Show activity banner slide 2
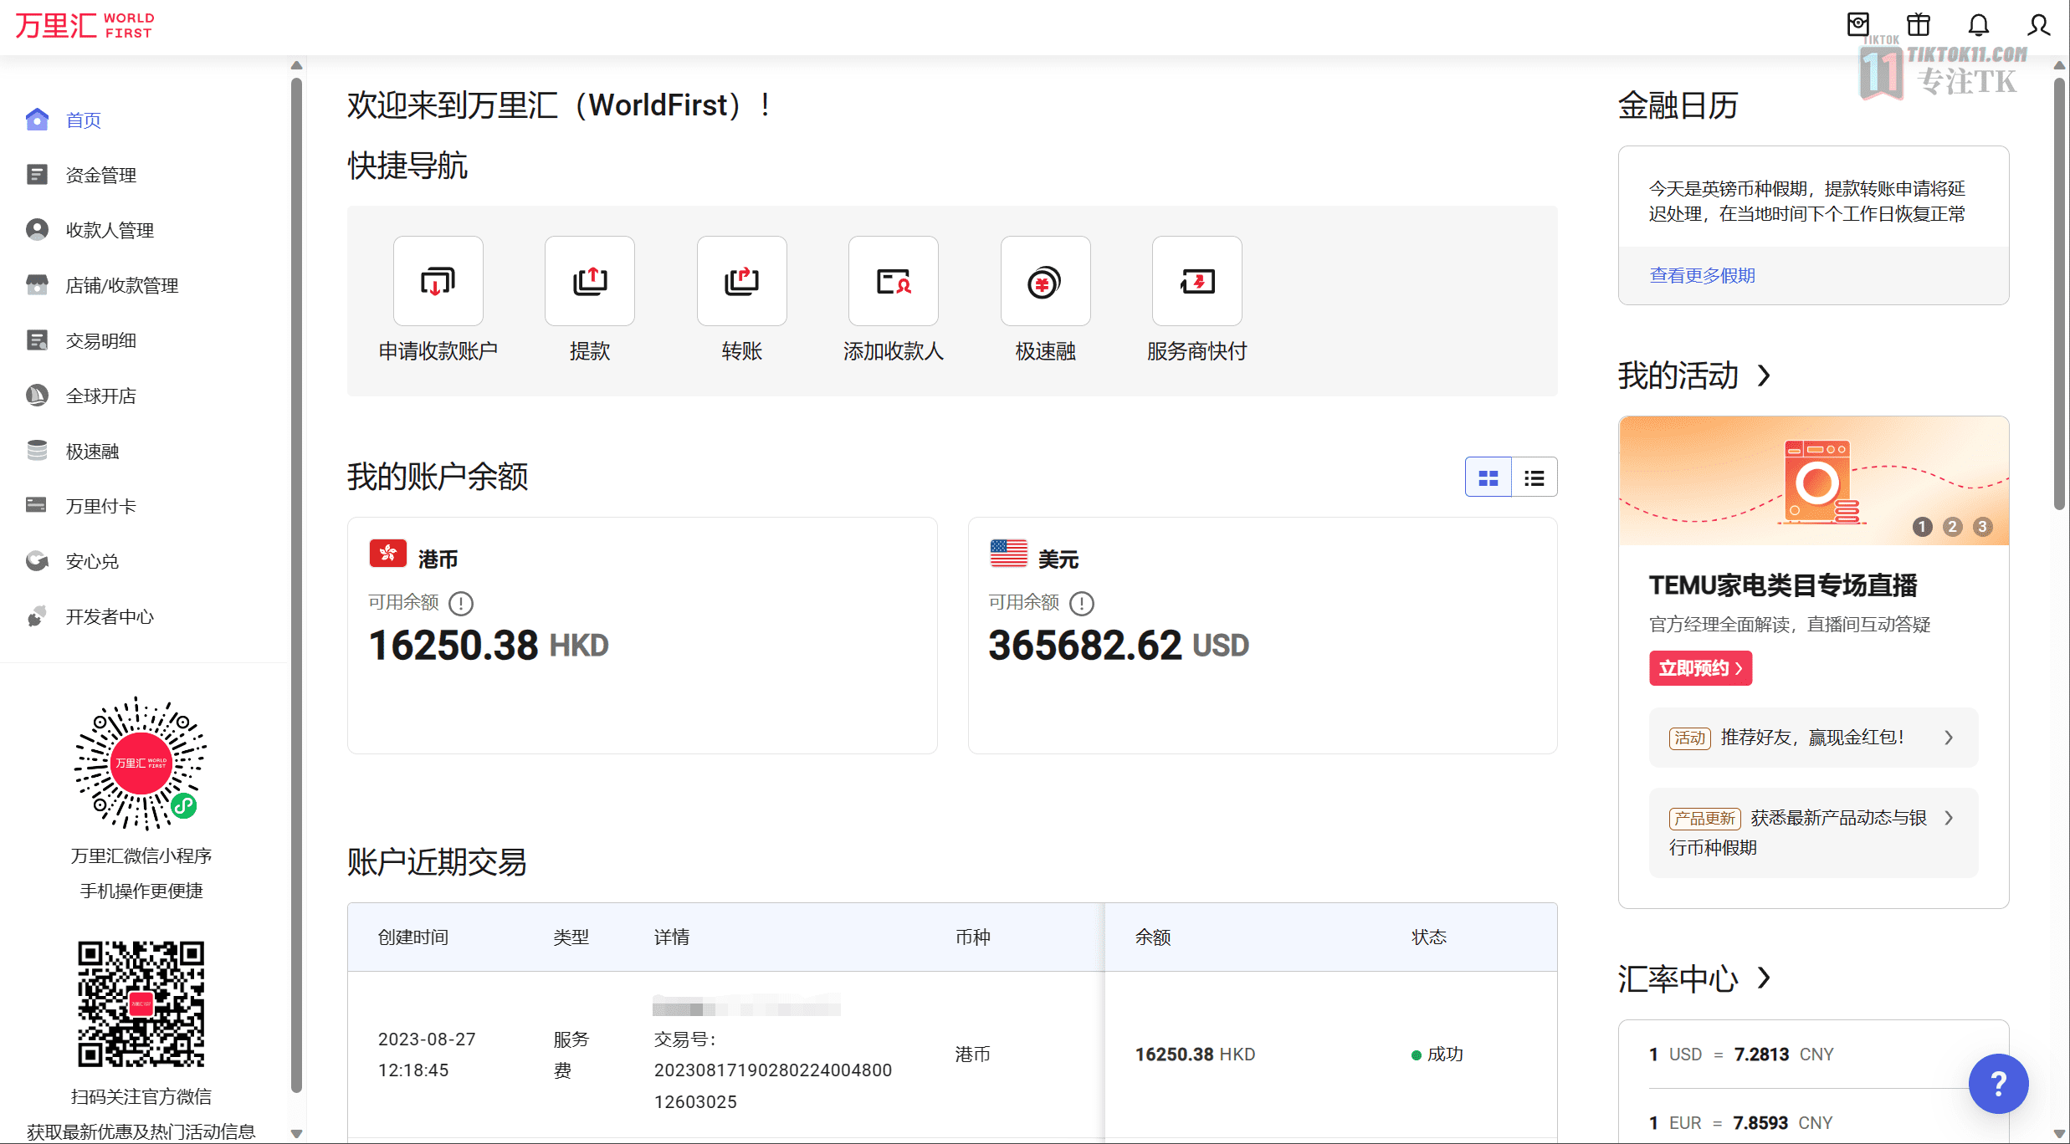 (x=1953, y=527)
